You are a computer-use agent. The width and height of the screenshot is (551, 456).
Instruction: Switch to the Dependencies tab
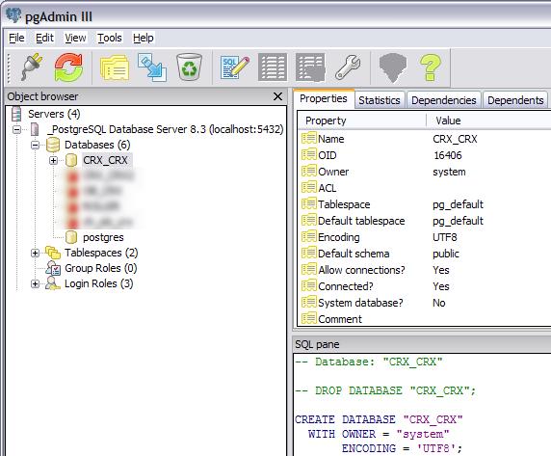pos(443,100)
